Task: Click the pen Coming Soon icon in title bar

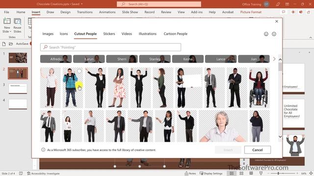Action: 278,4
